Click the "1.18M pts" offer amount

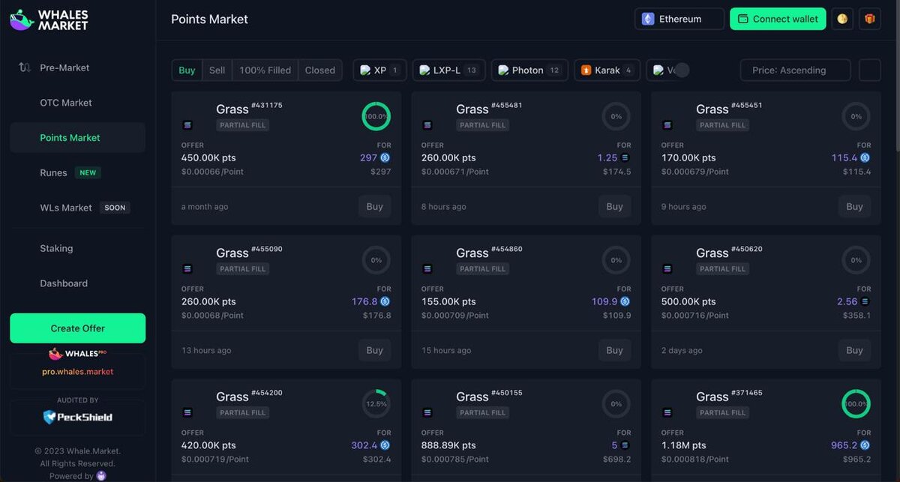tap(684, 445)
